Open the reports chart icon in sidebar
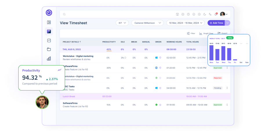The height and width of the screenshot is (134, 265). (49, 41)
